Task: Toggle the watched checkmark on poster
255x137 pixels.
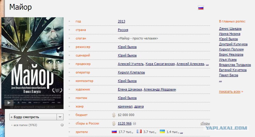Action: coord(9,21)
